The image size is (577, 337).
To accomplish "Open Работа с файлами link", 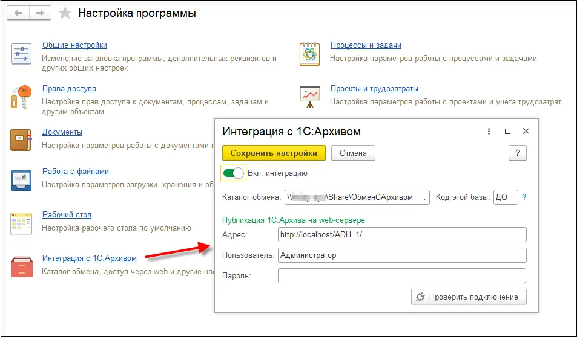I will [x=76, y=171].
